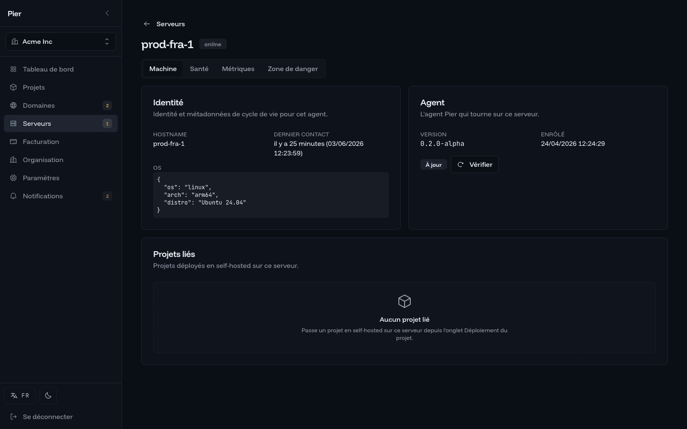Click the Tableau de bord grid icon
The height and width of the screenshot is (429, 687).
(x=13, y=69)
